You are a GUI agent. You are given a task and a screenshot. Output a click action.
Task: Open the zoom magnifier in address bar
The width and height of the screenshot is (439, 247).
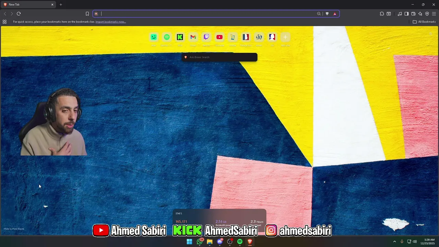tap(319, 14)
